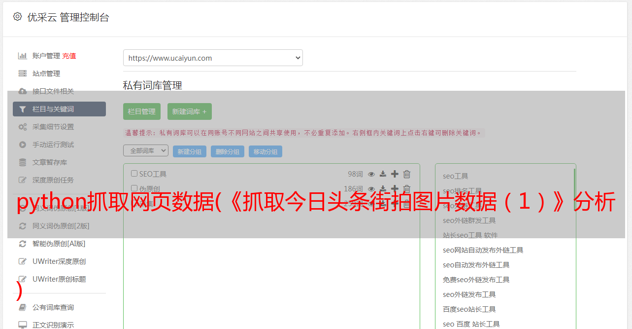Click the filter funnel icon for 栏目与关键词
Screen dimensions: 632x329
(x=23, y=109)
